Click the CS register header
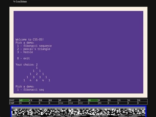 [x=123, y=100]
